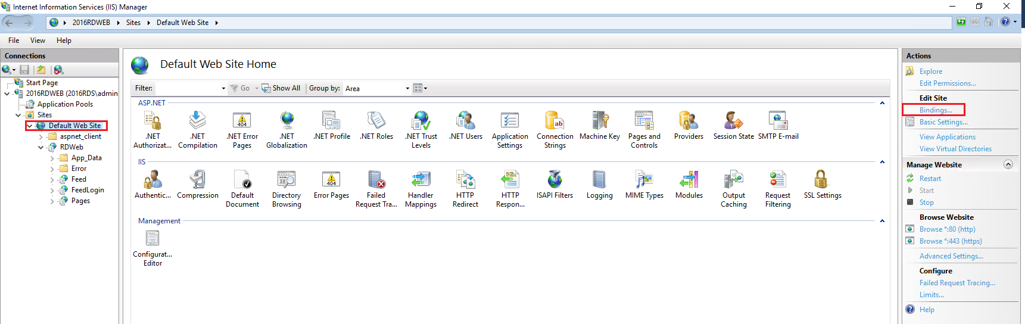
Task: Open the ISAPI Filters feature
Action: pyautogui.click(x=555, y=185)
